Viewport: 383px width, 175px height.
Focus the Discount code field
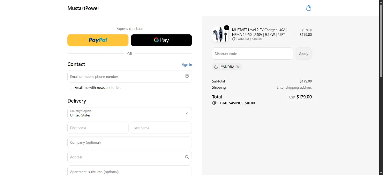[x=252, y=54]
